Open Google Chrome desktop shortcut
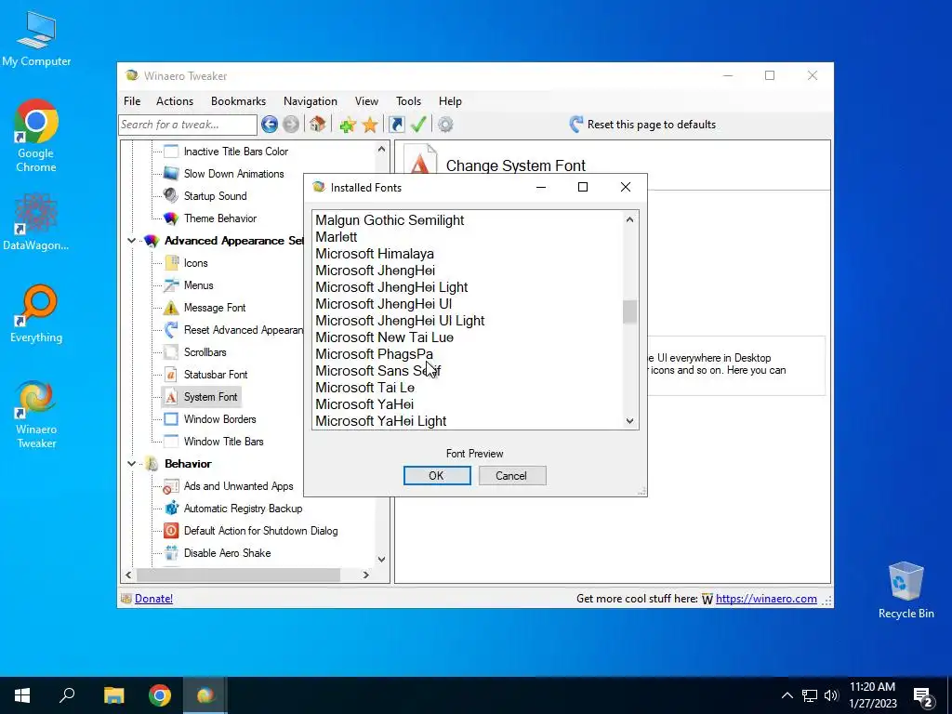952x714 pixels. point(36,136)
